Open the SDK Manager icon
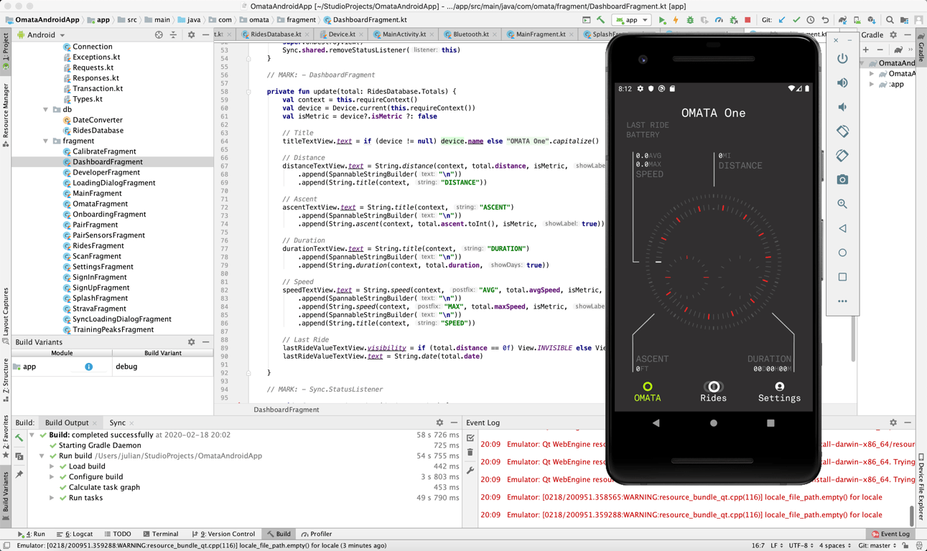 872,20
